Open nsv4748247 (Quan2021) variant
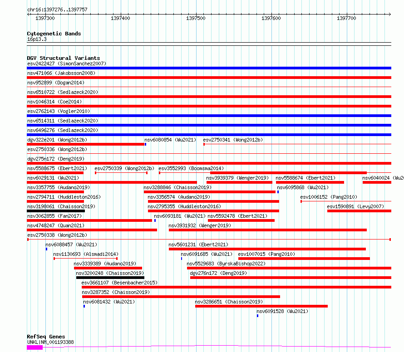404x352 pixels. click(x=56, y=225)
